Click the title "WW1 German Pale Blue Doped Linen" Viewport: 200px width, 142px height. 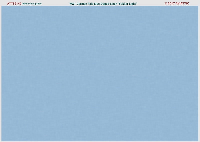tap(93, 4)
